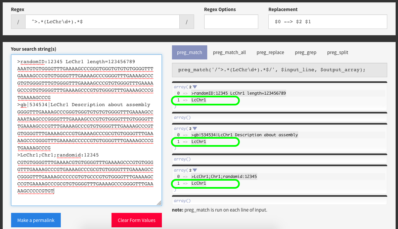
Task: Click the textarea resize grip handle
Action: point(159,203)
